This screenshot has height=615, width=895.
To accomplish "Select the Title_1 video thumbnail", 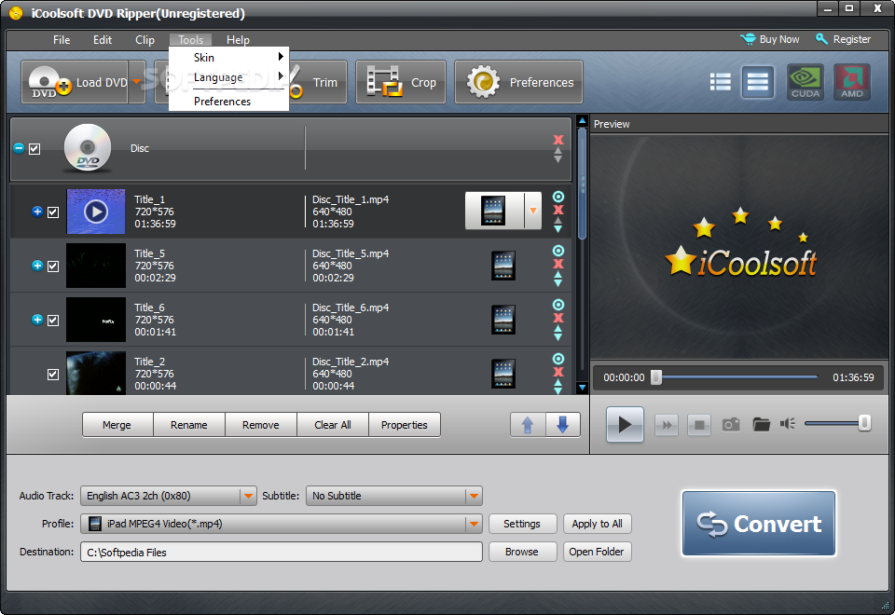I will click(x=96, y=212).
